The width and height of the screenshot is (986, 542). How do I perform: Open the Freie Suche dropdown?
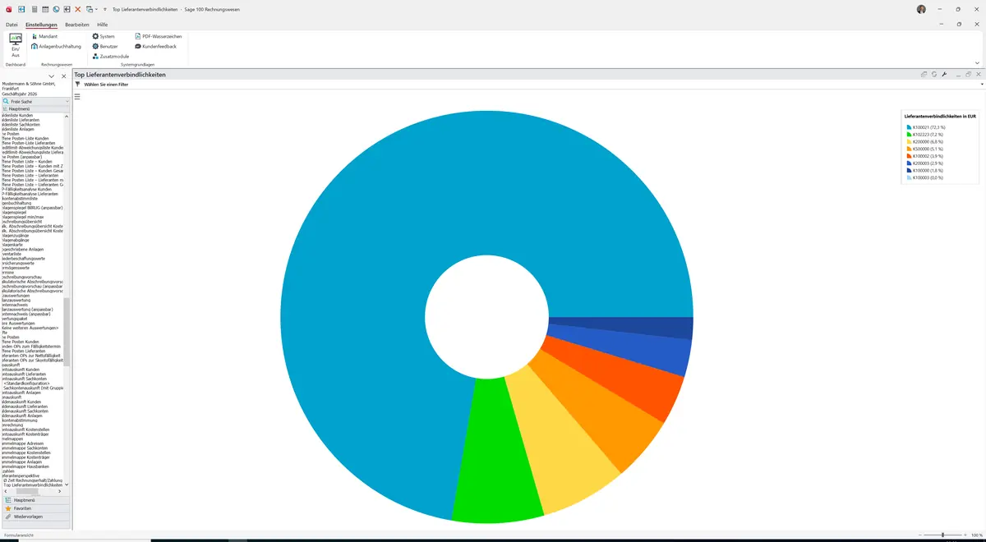point(67,101)
